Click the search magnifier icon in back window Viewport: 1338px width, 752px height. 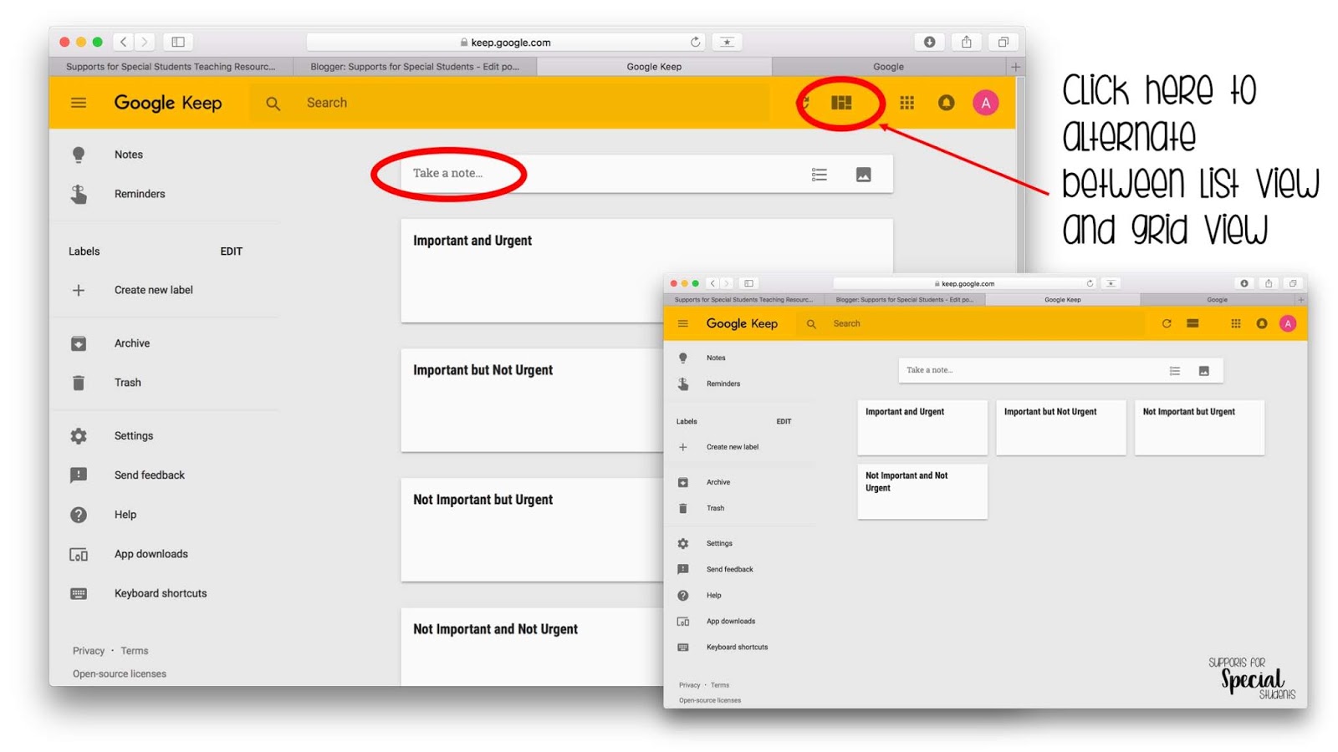[273, 104]
